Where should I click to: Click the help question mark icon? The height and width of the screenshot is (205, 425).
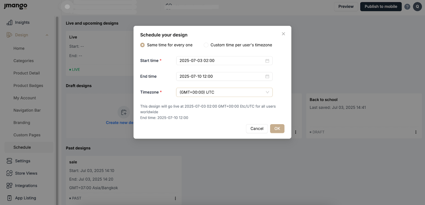click(x=407, y=7)
